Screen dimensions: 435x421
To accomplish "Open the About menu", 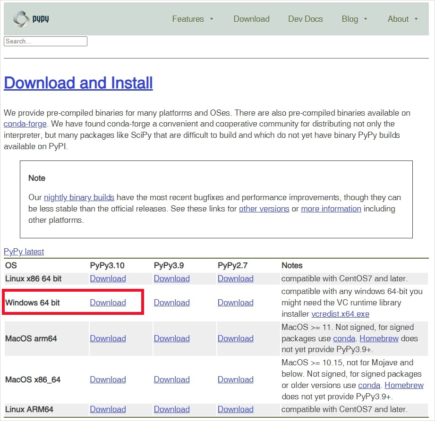I will click(x=398, y=19).
